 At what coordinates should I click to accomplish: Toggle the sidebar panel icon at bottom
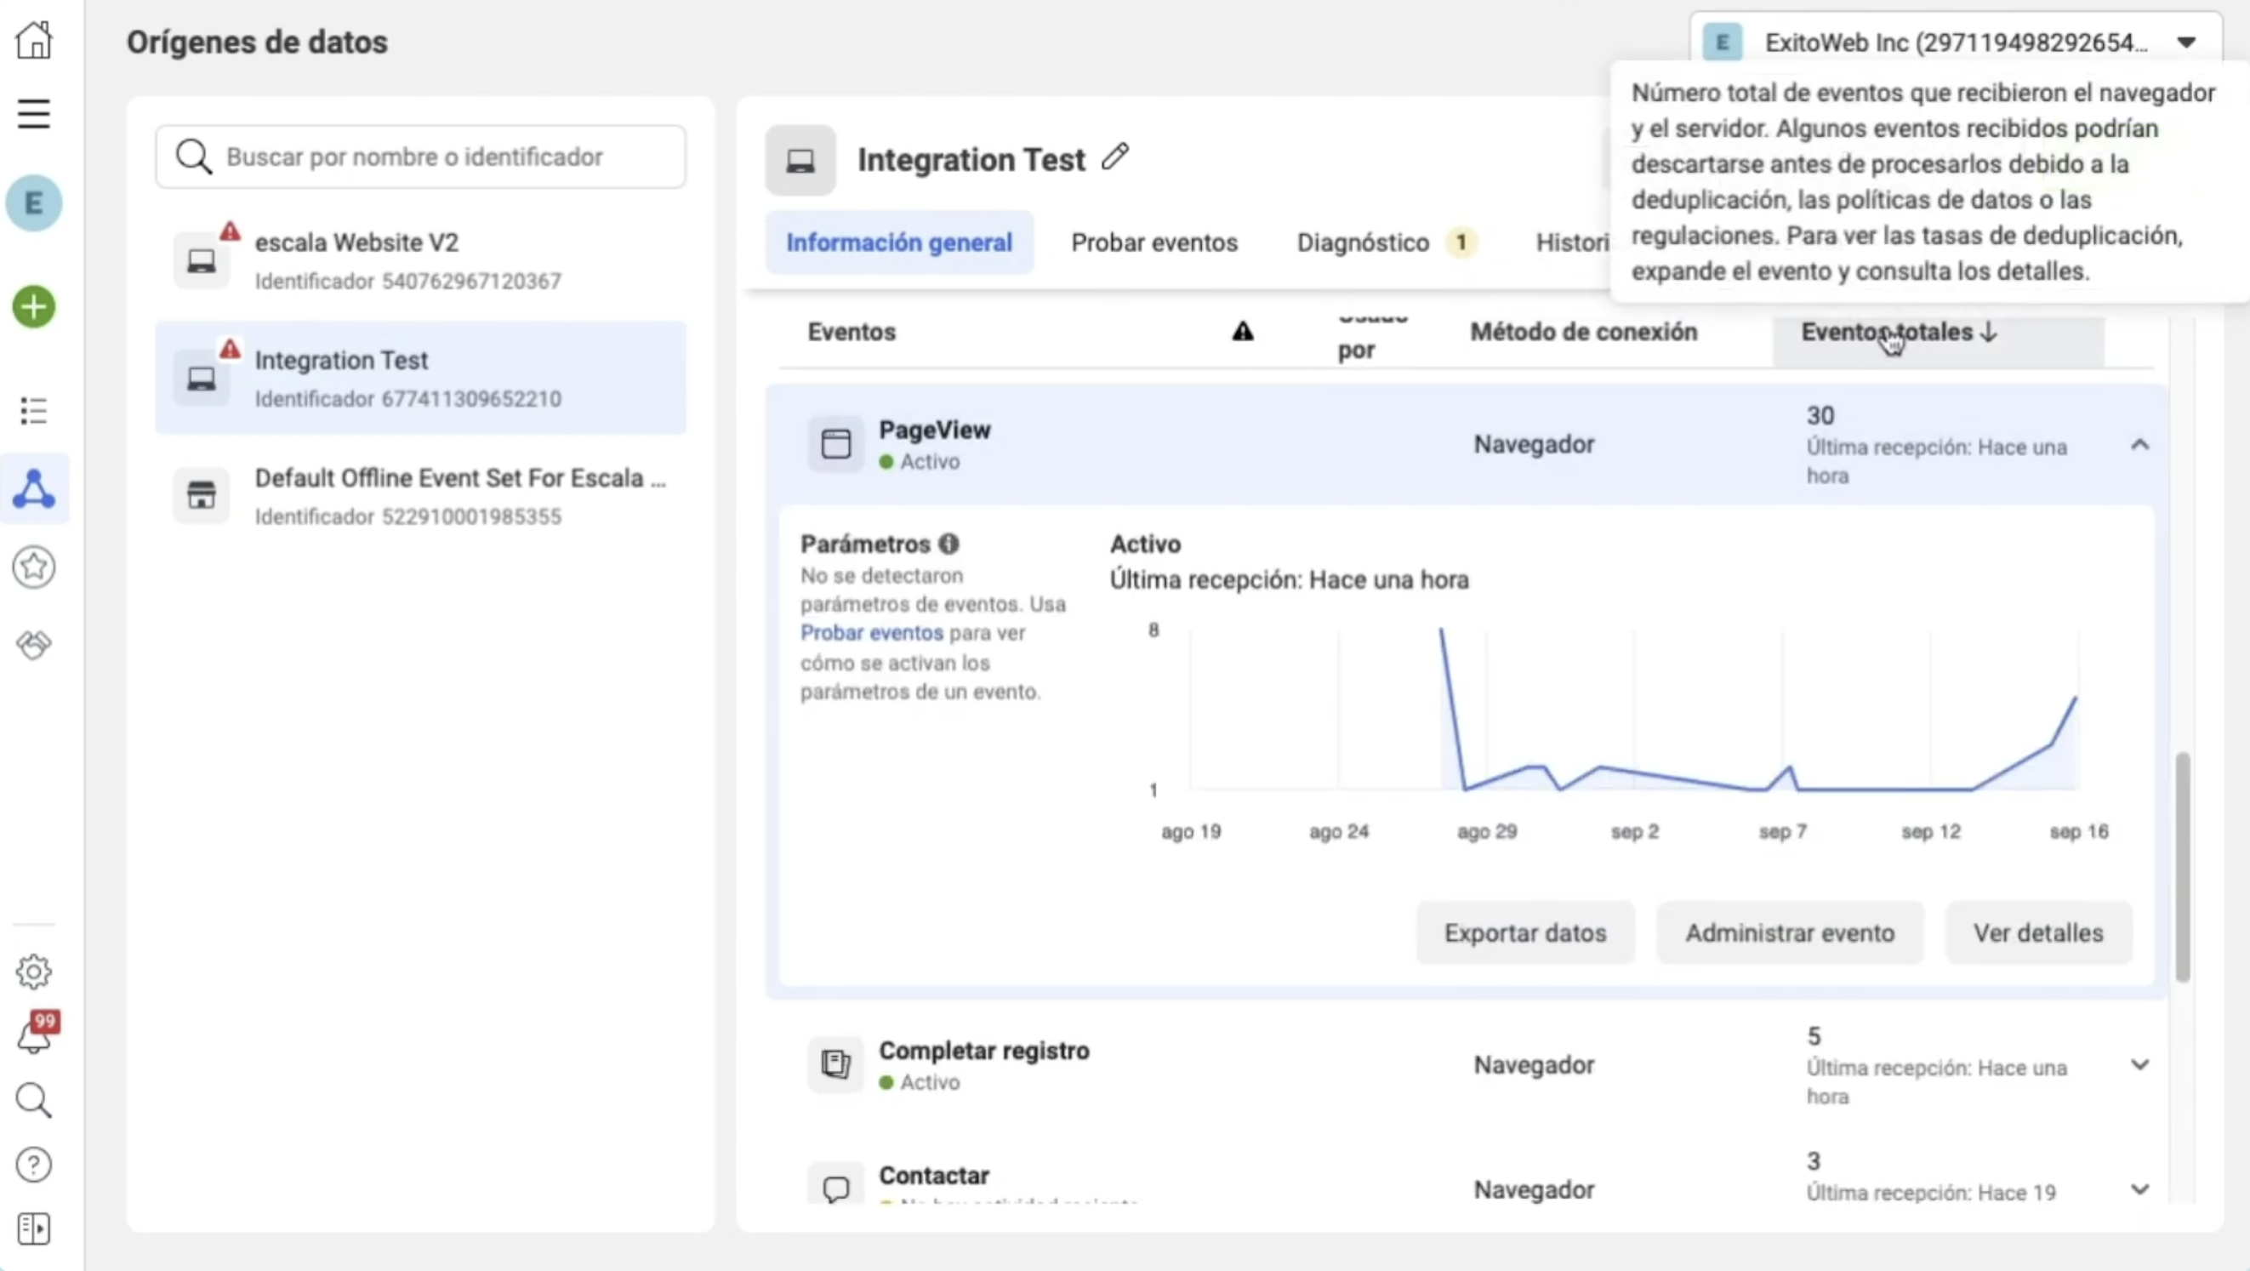tap(34, 1229)
